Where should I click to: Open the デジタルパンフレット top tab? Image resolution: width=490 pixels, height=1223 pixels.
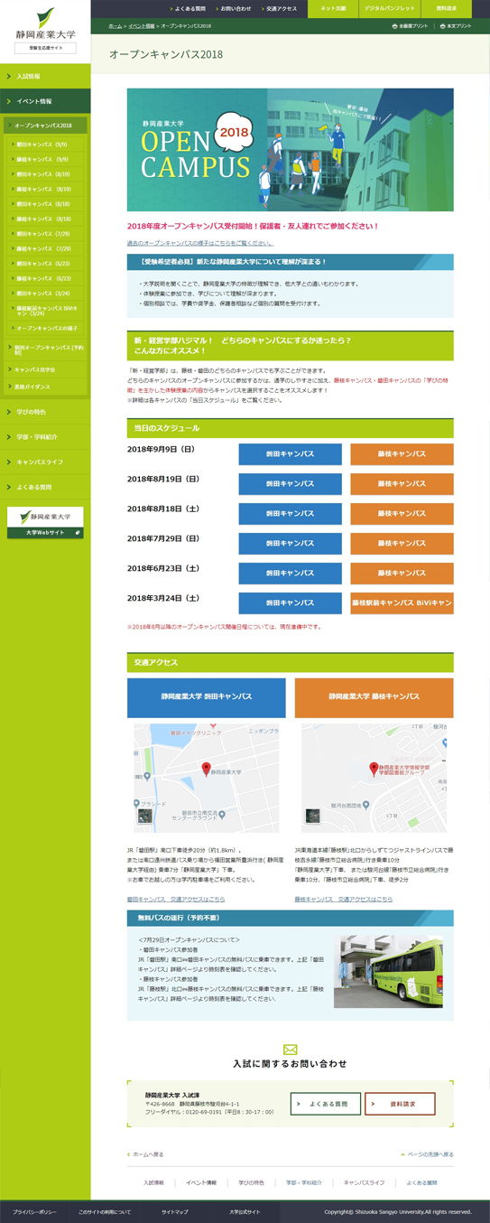(x=390, y=8)
